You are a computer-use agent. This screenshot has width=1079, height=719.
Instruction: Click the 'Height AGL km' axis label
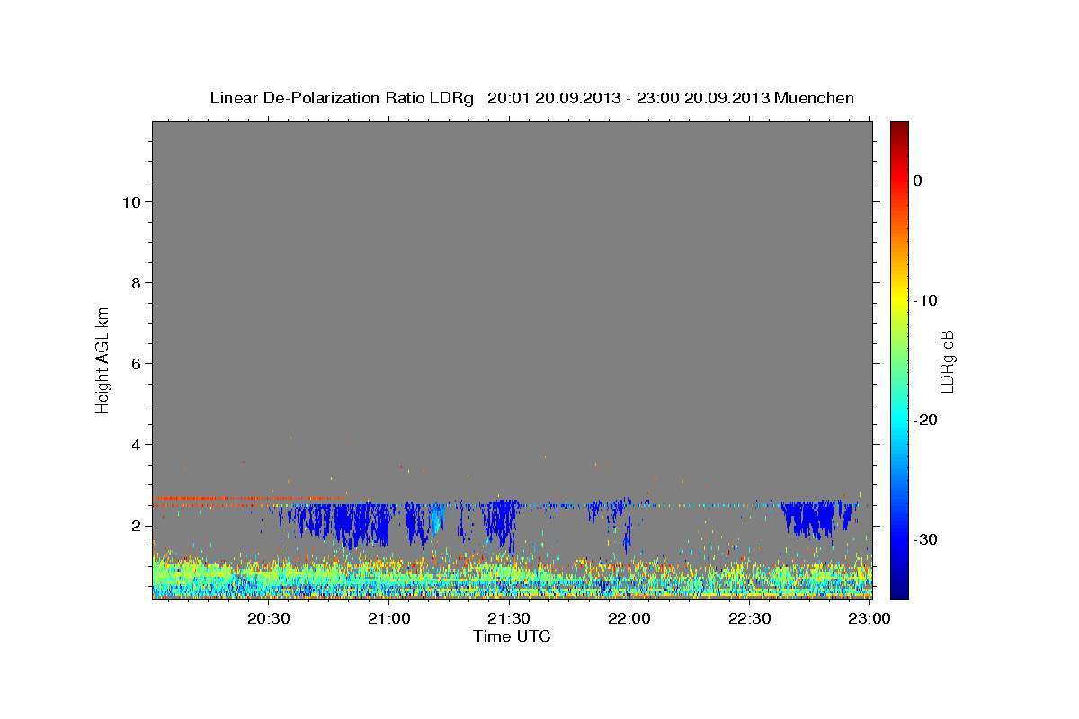coord(103,359)
